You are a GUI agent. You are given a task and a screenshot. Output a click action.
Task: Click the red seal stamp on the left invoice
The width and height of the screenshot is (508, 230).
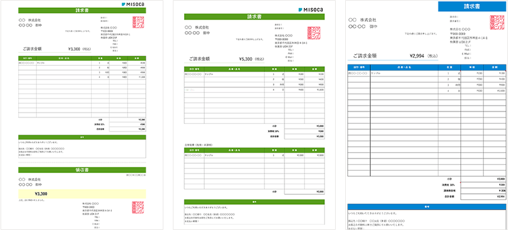coord(139,23)
